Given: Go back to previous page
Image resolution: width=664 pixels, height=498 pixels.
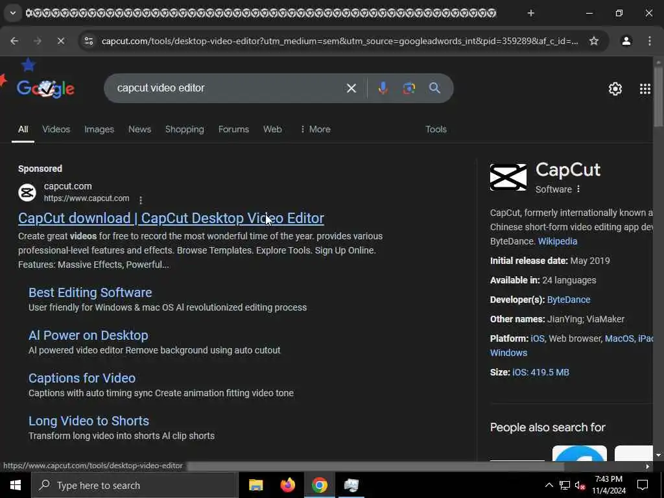Looking at the screenshot, I should coord(14,41).
